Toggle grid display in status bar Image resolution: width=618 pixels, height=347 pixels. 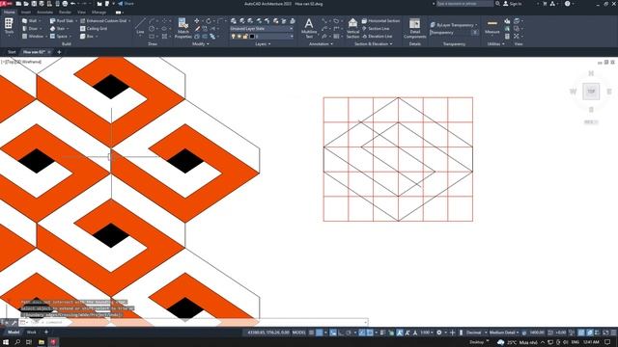click(x=311, y=333)
